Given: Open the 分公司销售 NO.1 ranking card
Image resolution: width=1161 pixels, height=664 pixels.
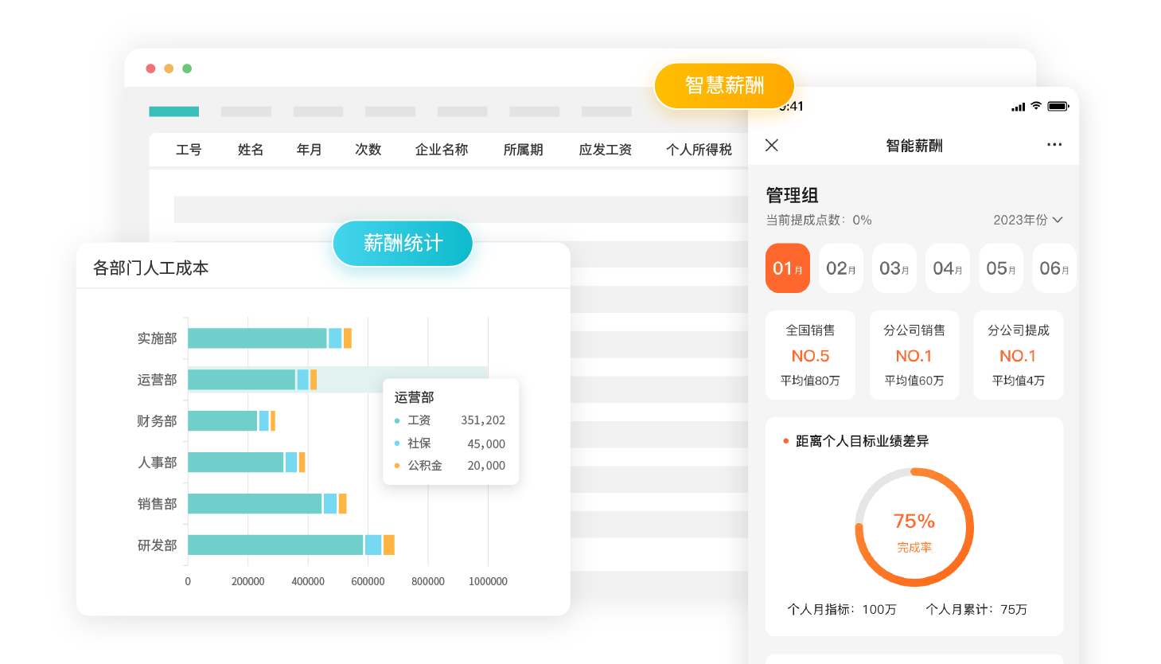Looking at the screenshot, I should [914, 355].
